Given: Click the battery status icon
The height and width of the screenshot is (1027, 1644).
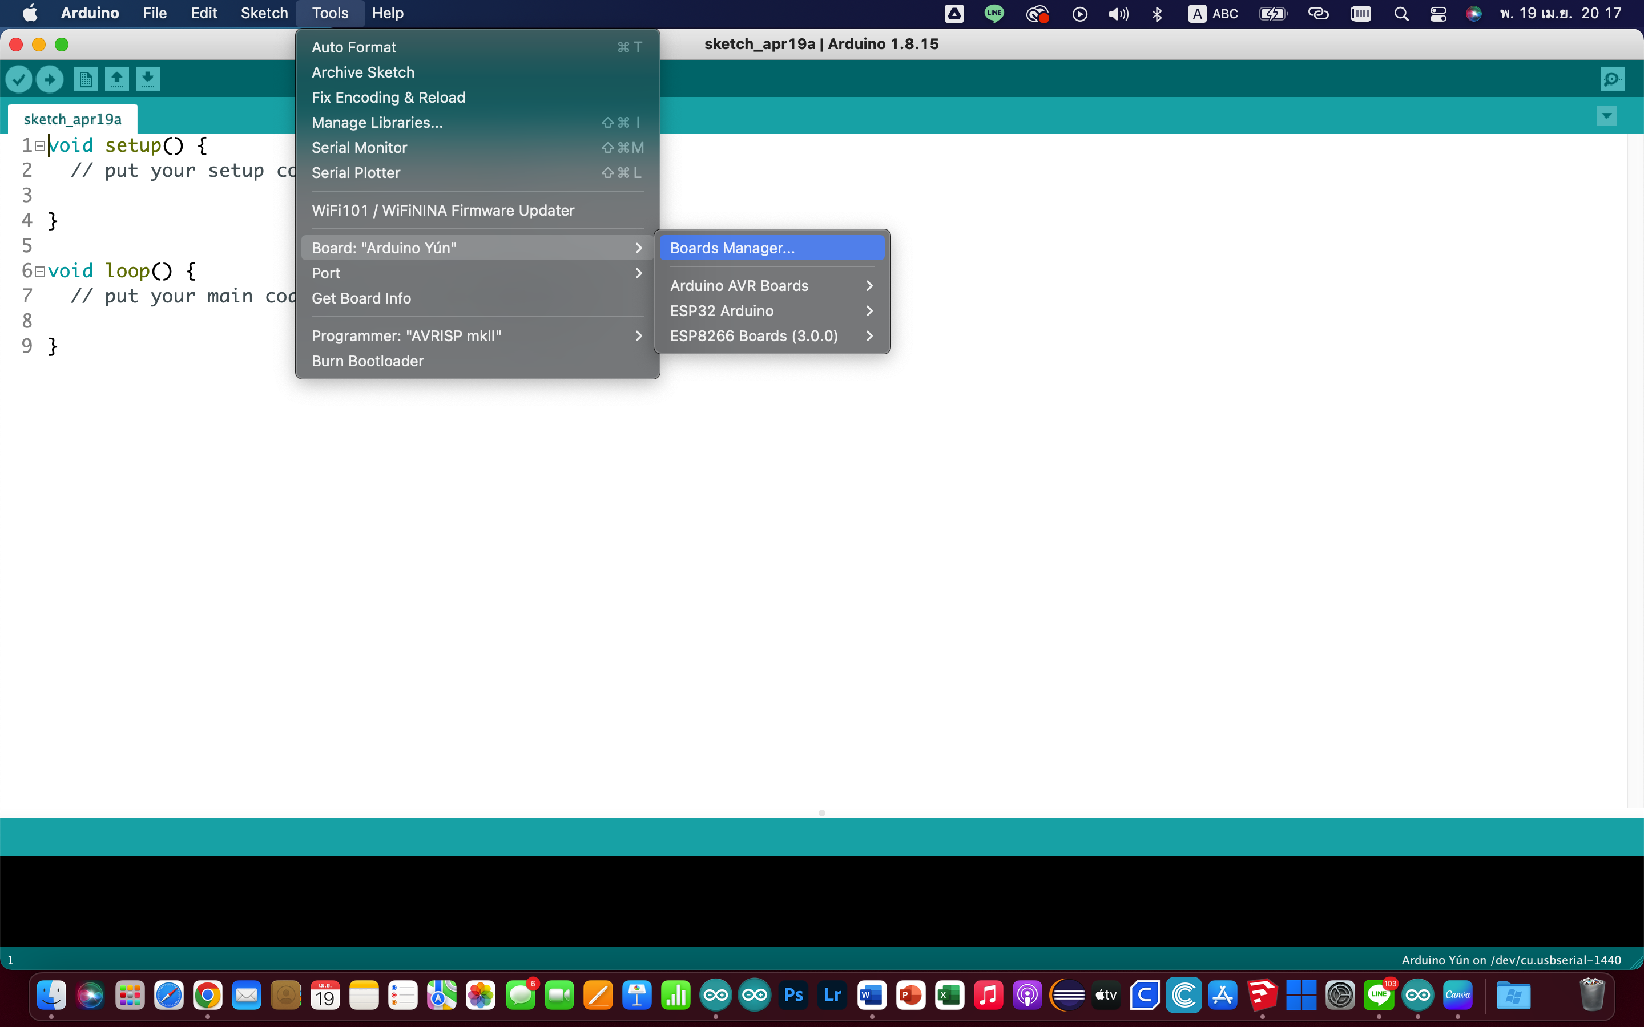Looking at the screenshot, I should (x=1274, y=14).
